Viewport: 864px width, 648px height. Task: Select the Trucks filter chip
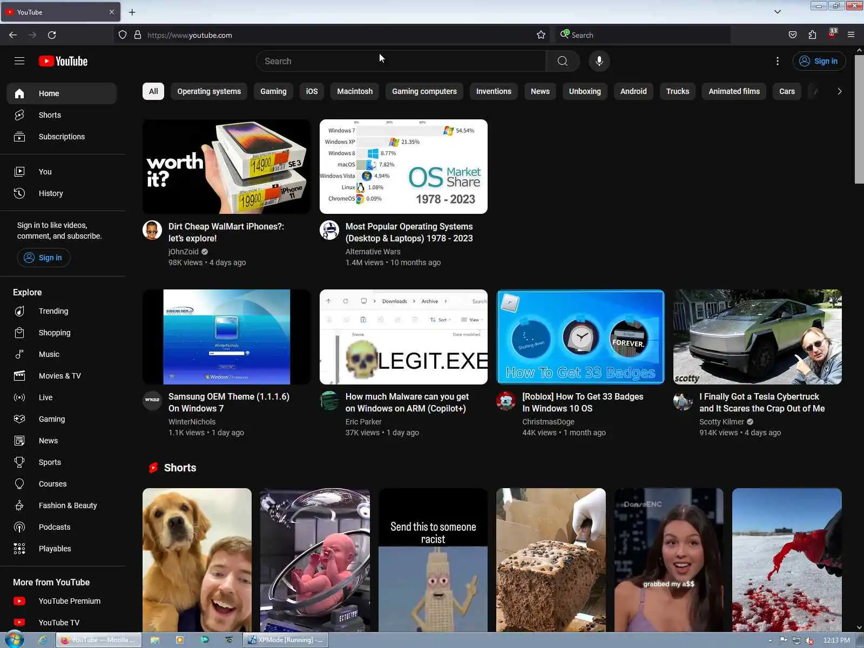pos(678,91)
